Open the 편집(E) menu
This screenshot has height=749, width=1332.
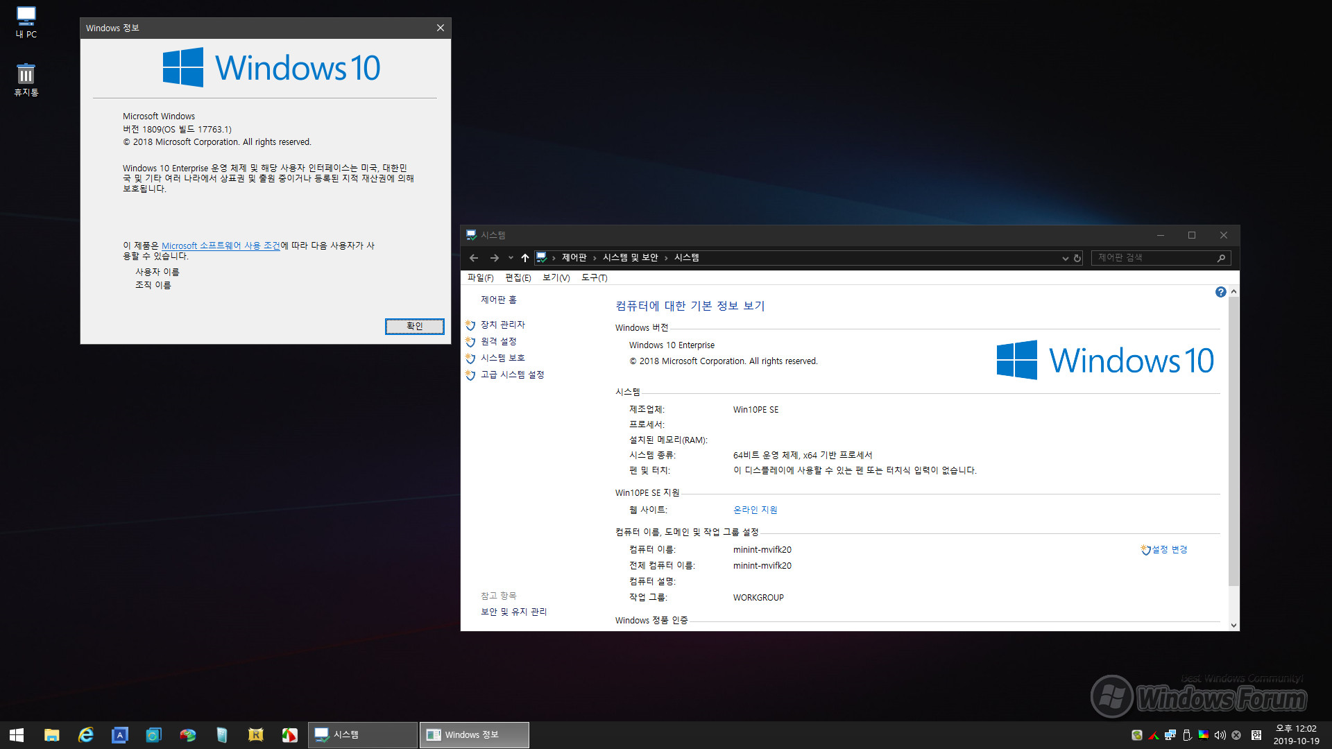(x=518, y=277)
